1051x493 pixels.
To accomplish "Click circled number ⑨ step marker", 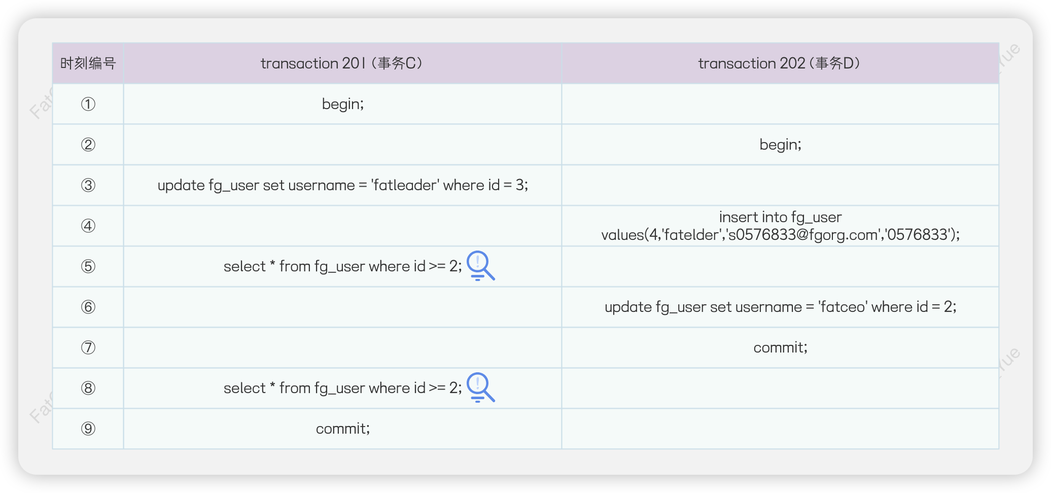I will (88, 429).
